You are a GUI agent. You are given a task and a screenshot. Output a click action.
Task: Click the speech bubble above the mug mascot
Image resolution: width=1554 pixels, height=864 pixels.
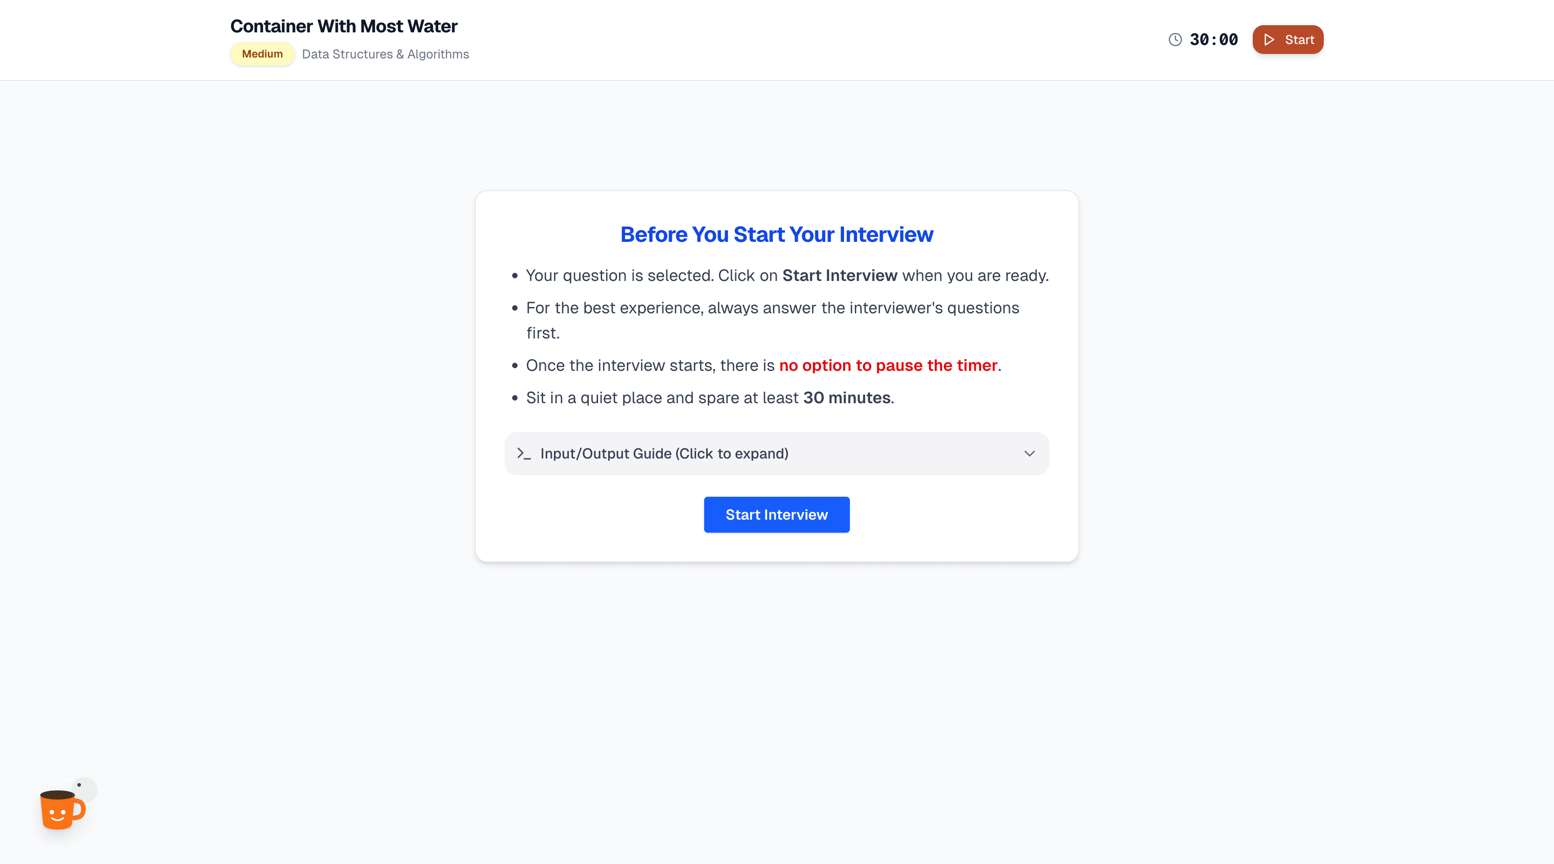[x=85, y=790]
